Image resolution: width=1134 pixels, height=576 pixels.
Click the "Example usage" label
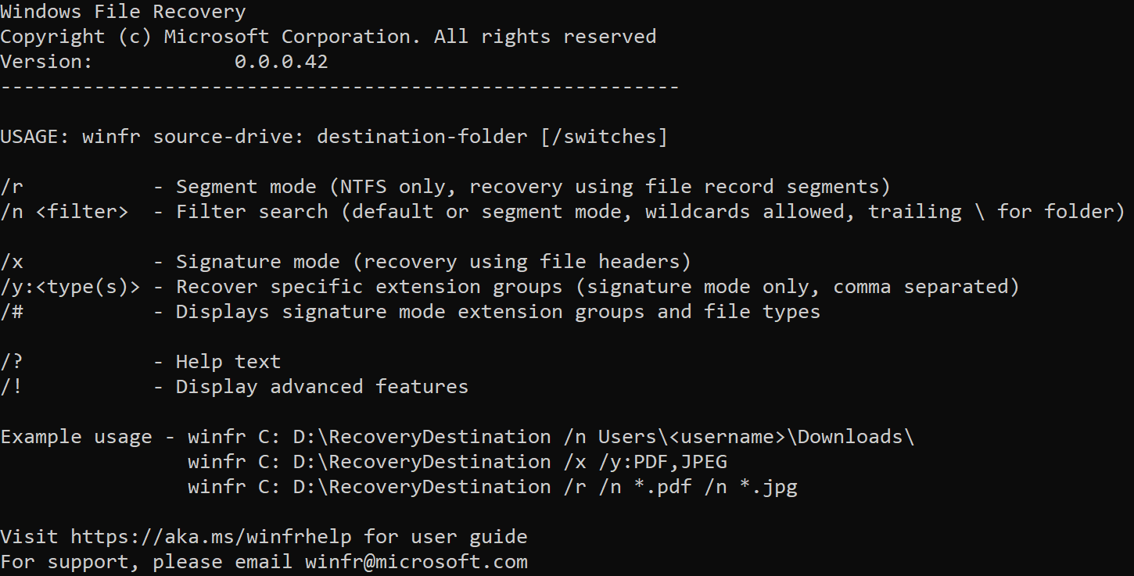click(x=76, y=437)
